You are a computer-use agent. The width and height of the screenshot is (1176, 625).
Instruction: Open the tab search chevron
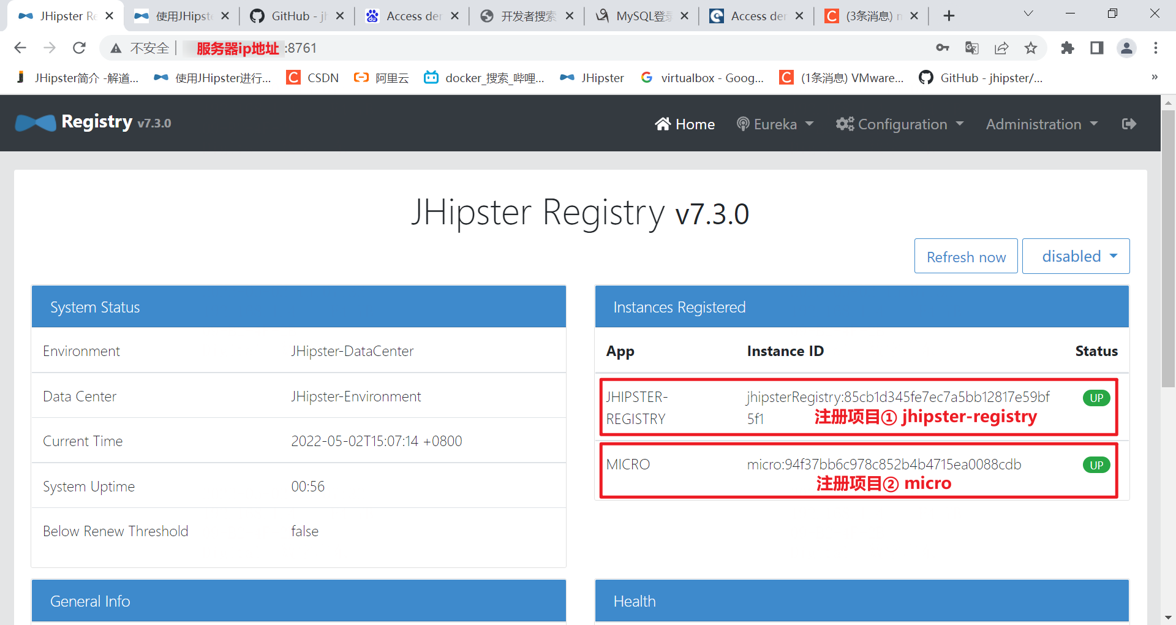[1028, 13]
